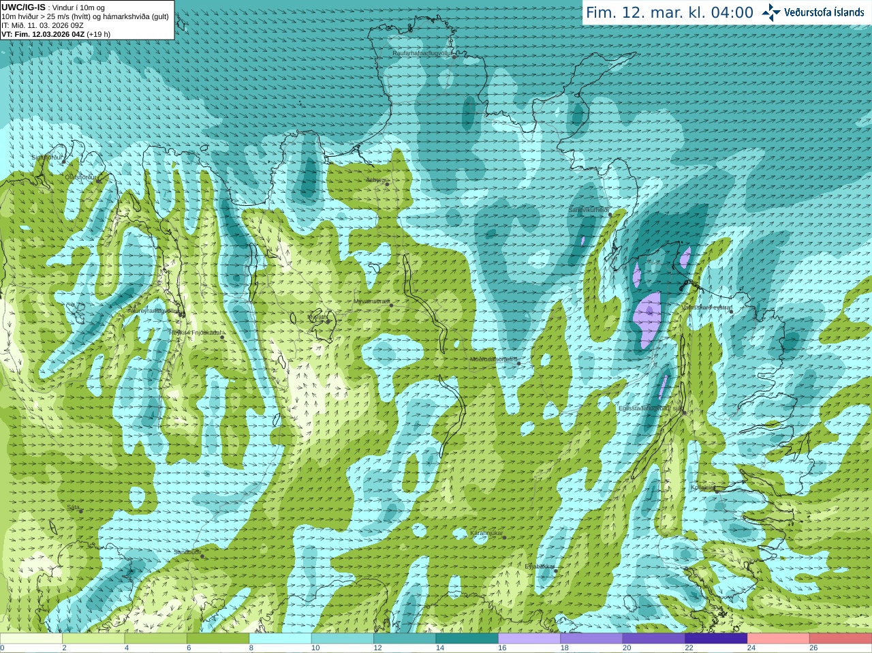This screenshot has width=872, height=653.
Task: Click the Akureyrarflugvöllur station label
Action: 153,311
